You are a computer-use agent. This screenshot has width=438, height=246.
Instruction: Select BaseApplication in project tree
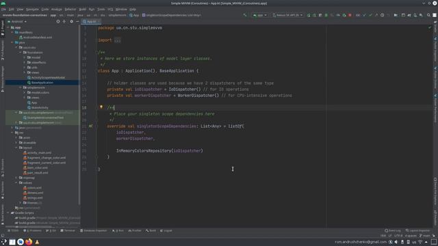[42, 83]
